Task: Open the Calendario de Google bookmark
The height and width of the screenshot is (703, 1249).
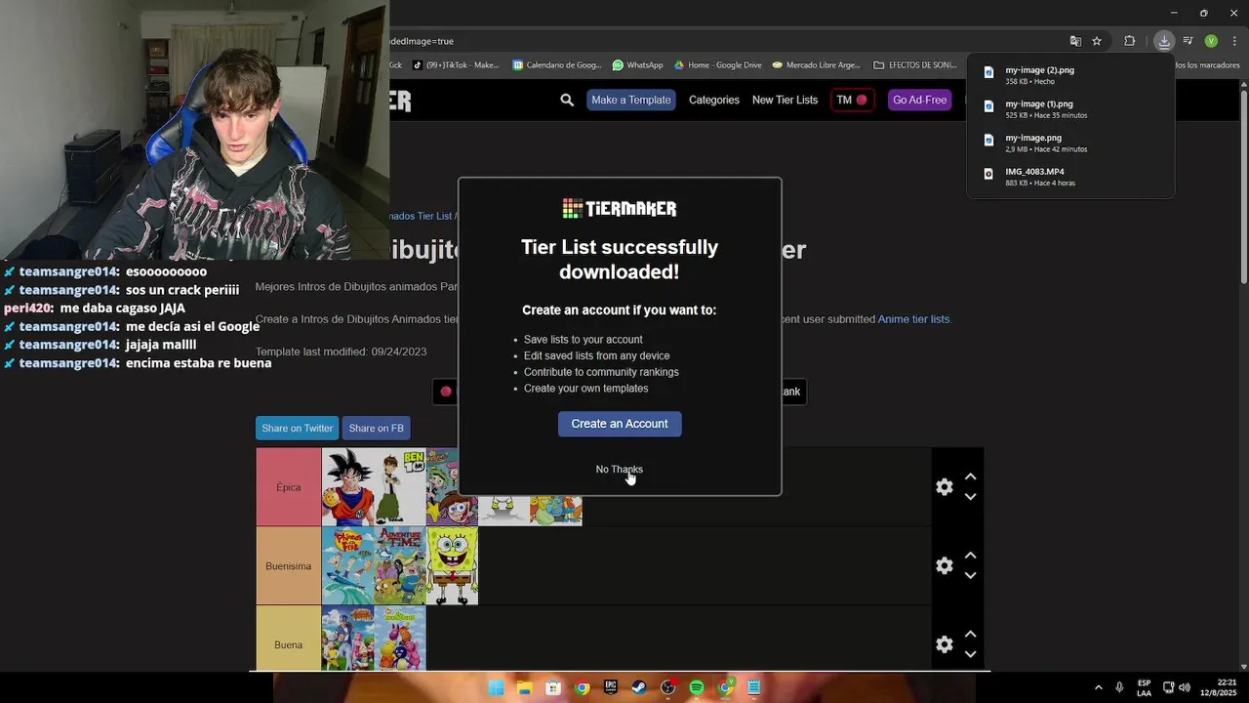Action: pyautogui.click(x=557, y=65)
